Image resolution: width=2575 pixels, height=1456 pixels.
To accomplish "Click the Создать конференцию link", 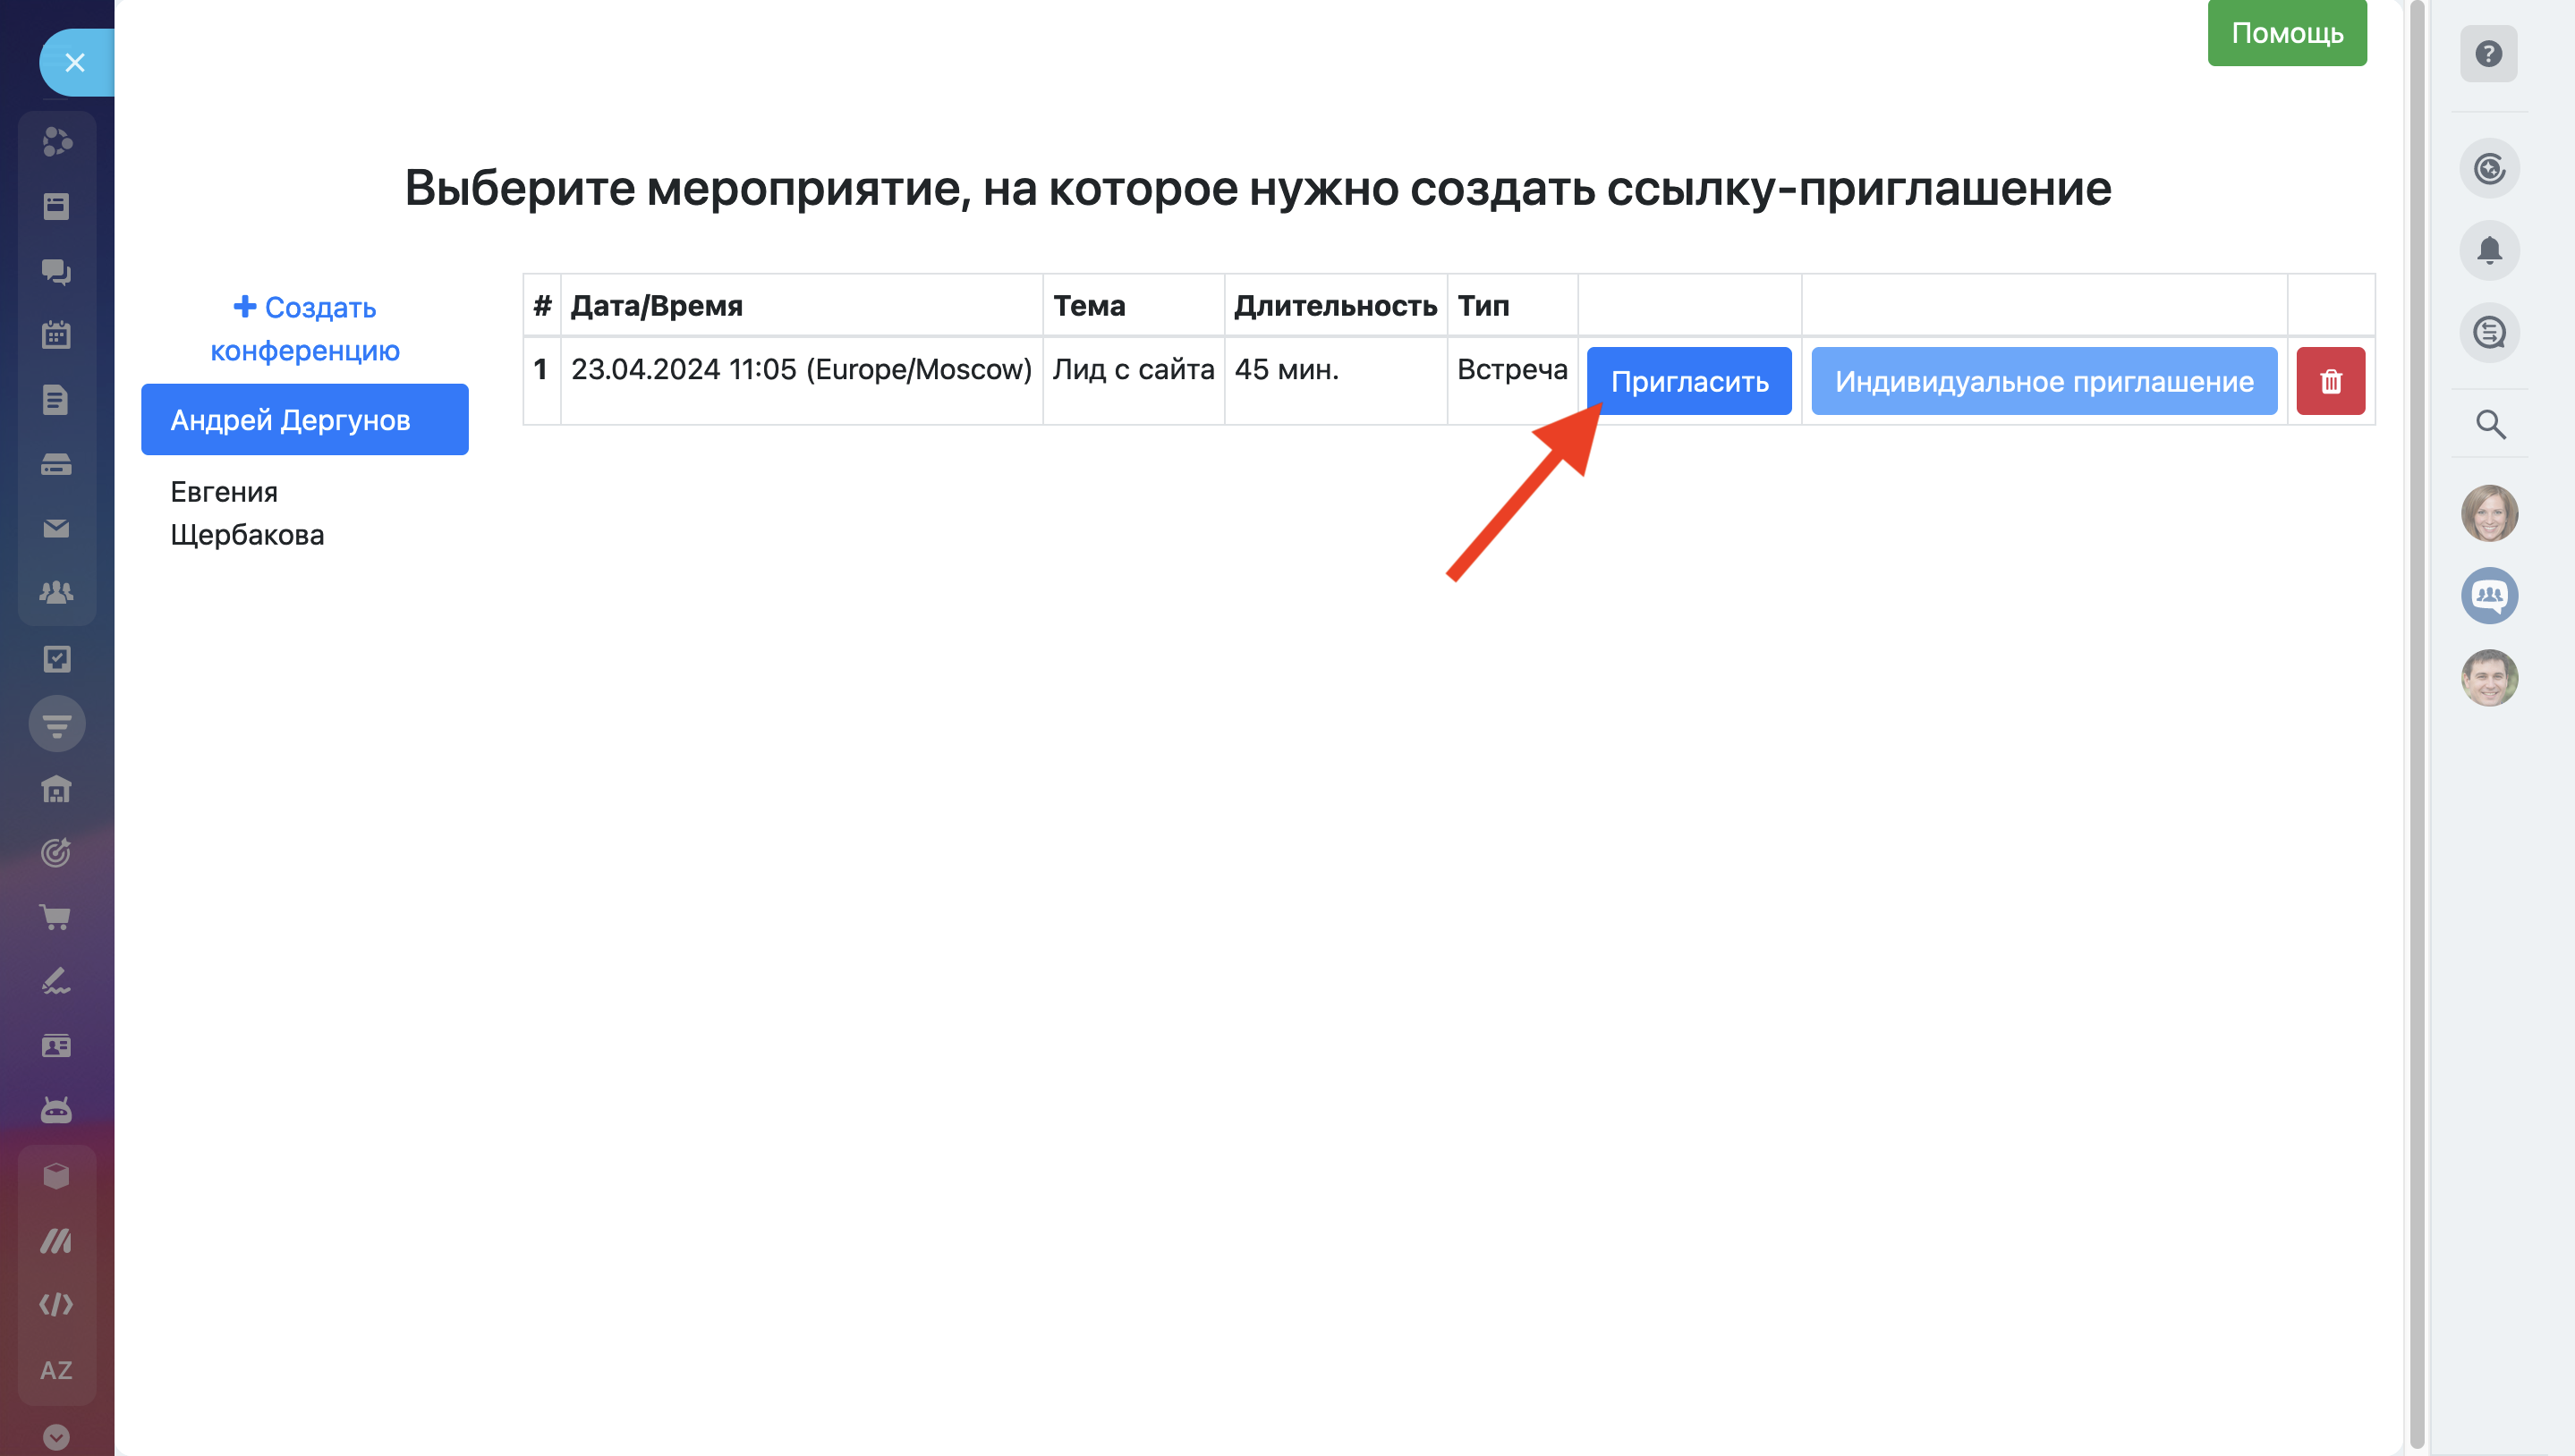I will (304, 329).
